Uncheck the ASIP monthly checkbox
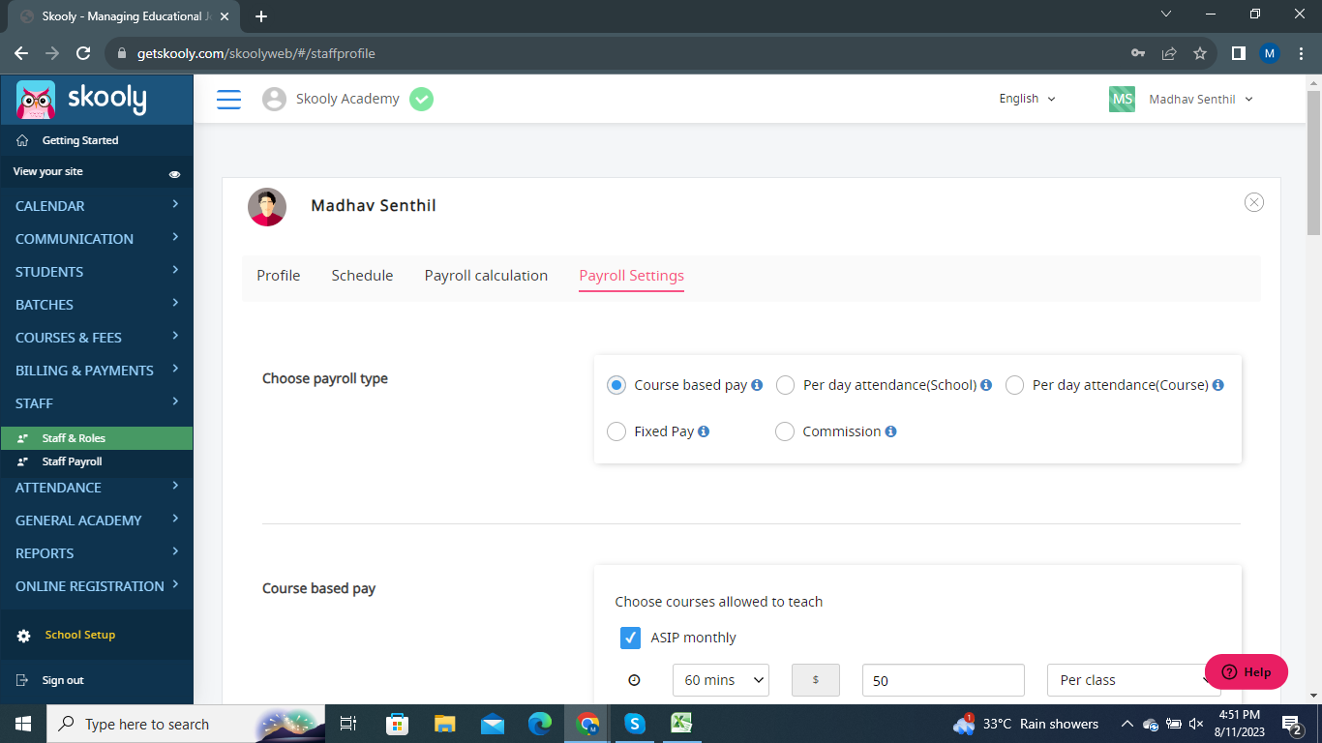Image resolution: width=1322 pixels, height=743 pixels. pyautogui.click(x=630, y=638)
